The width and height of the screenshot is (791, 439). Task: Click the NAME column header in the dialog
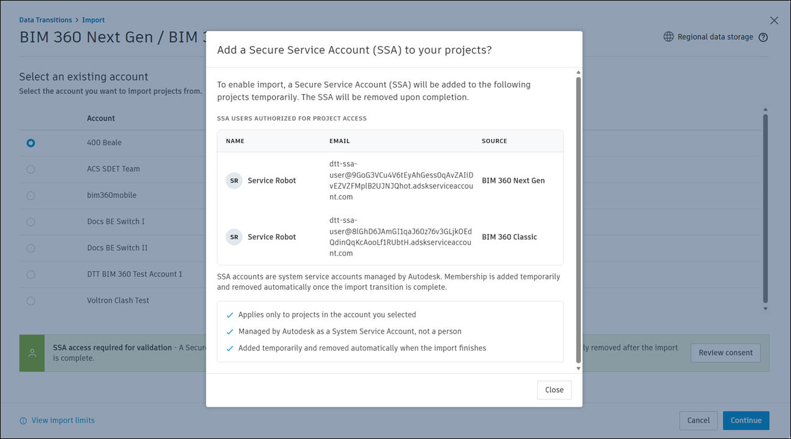tap(235, 141)
